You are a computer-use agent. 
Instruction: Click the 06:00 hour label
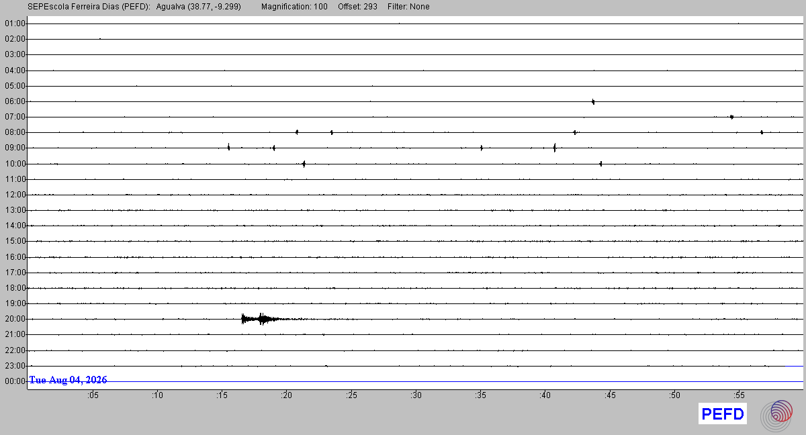(15, 101)
